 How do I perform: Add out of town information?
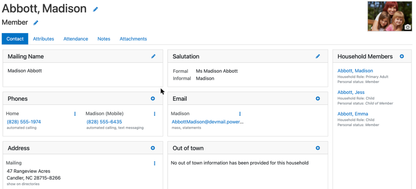(318, 148)
